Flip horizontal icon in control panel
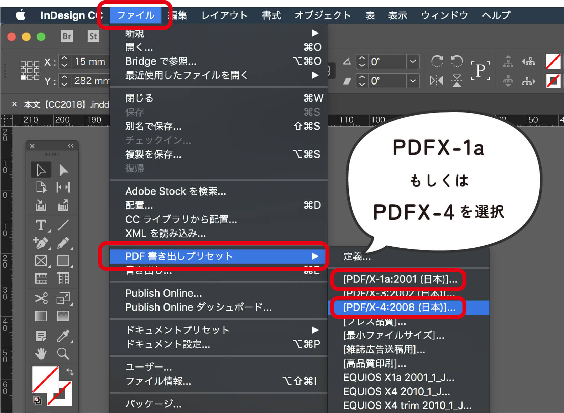Viewport: 564px width, 413px height. click(x=437, y=81)
